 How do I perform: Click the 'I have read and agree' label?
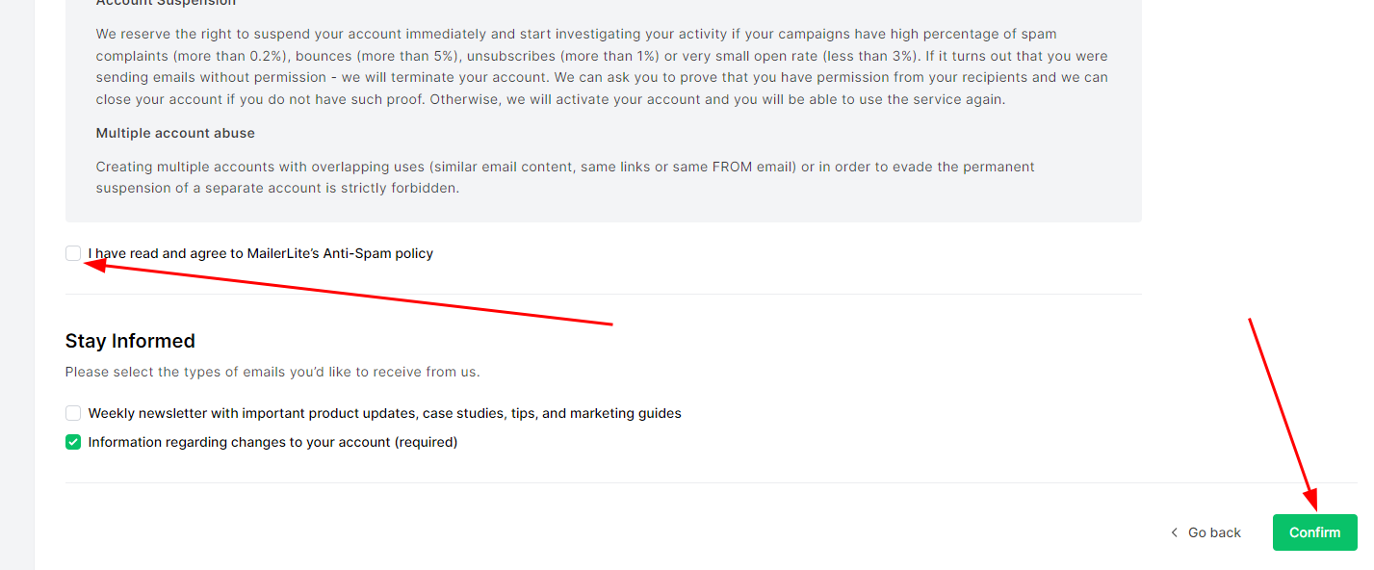[261, 253]
